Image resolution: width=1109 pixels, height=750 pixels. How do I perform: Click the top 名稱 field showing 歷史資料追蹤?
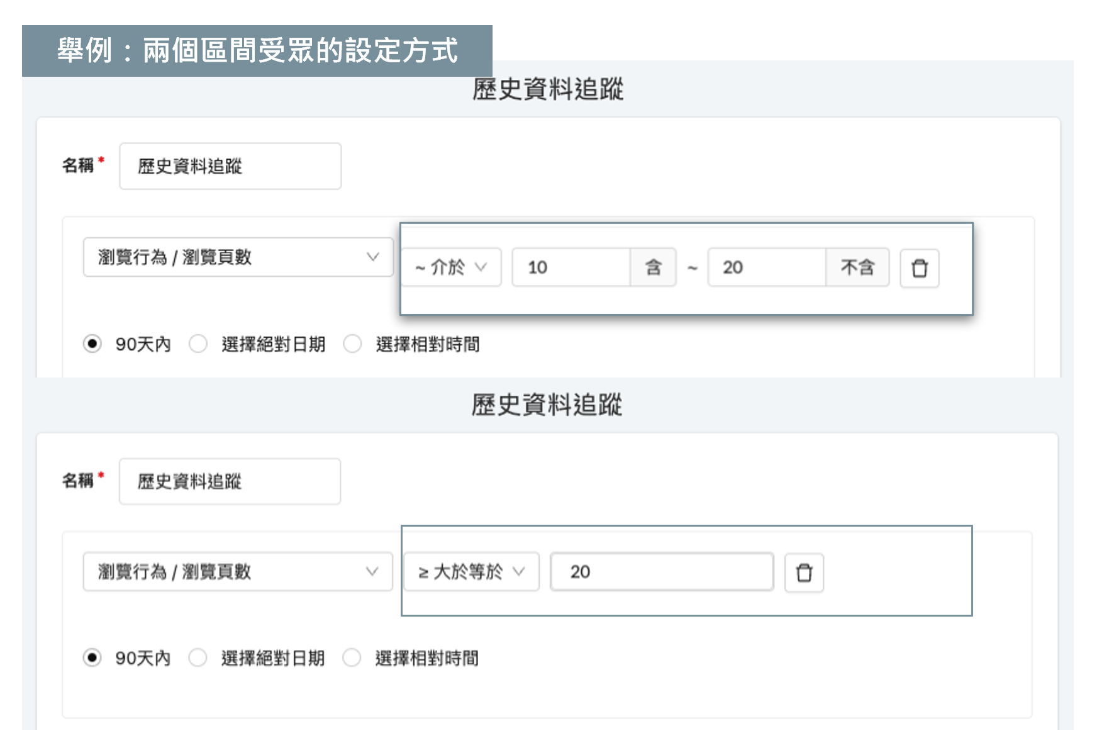point(230,165)
